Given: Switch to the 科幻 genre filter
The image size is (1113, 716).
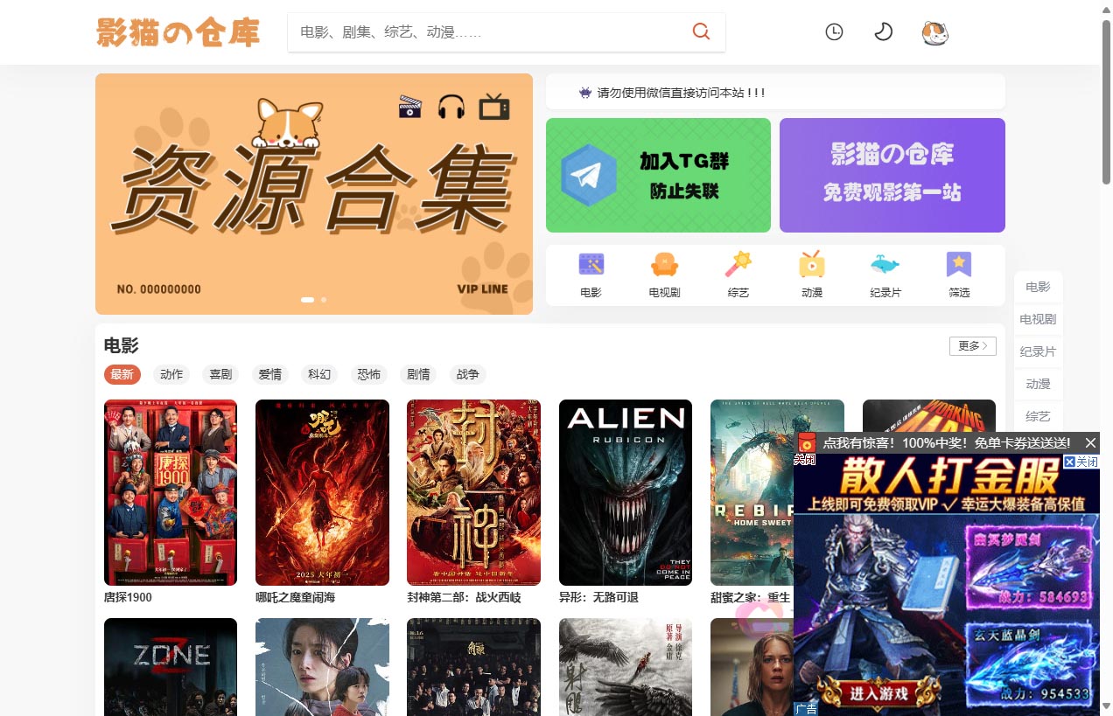Looking at the screenshot, I should [x=319, y=374].
